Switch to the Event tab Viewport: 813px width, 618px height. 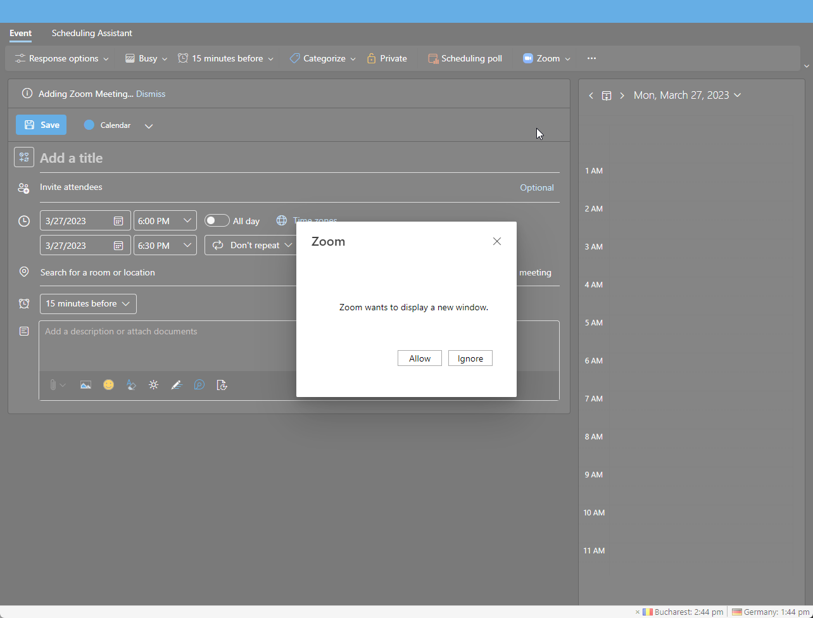(21, 33)
